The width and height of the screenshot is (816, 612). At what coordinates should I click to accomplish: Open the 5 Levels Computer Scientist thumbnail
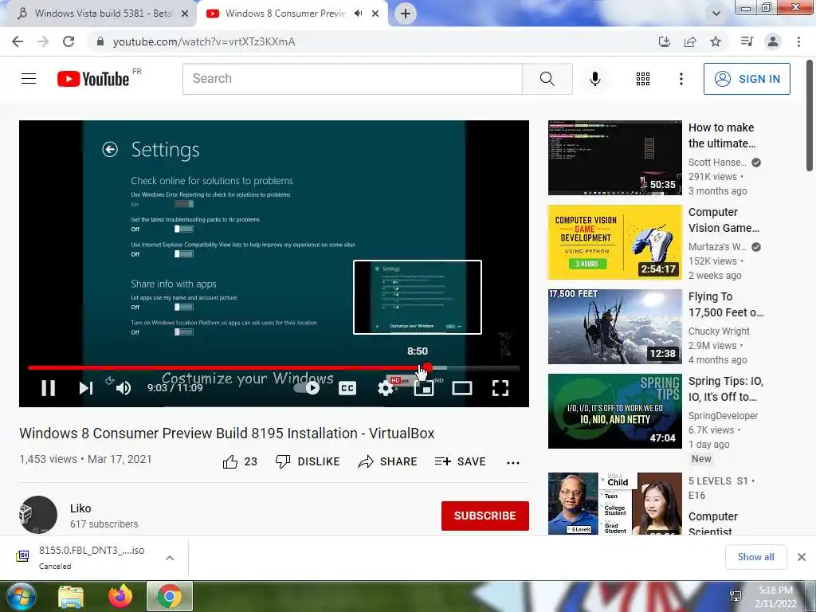pos(614,504)
